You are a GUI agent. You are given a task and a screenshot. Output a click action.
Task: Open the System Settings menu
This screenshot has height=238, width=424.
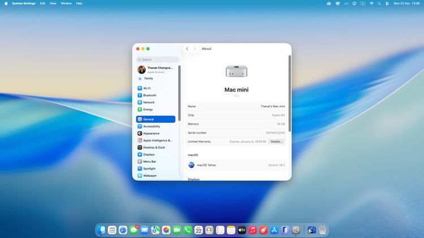(24, 3)
